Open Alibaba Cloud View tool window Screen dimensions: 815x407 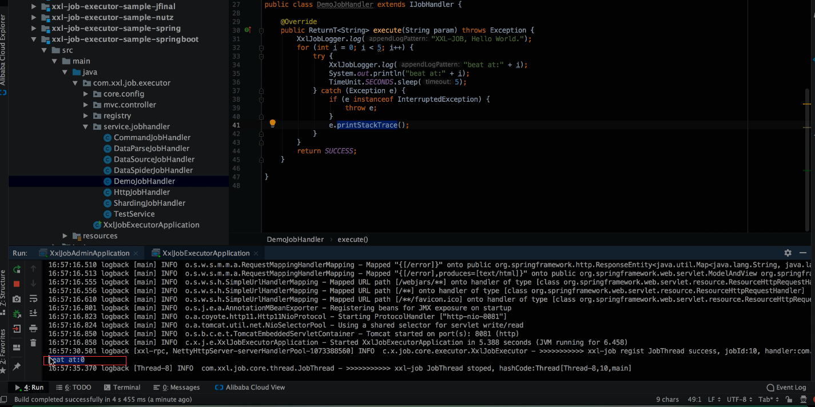(x=250, y=387)
